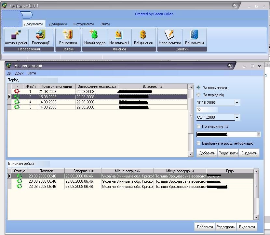Click the Created by Green Color text
This screenshot has width=270, height=235.
[x=154, y=14]
